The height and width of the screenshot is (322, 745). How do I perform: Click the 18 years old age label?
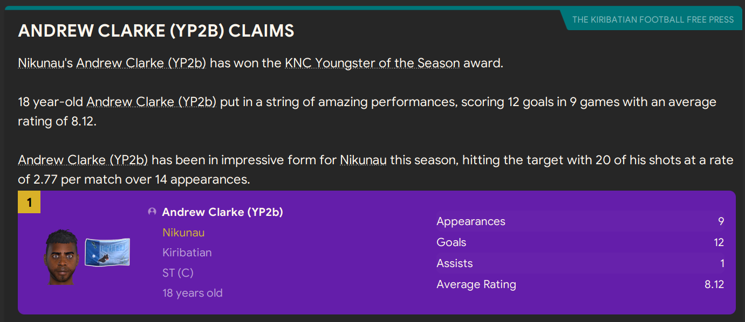point(193,292)
